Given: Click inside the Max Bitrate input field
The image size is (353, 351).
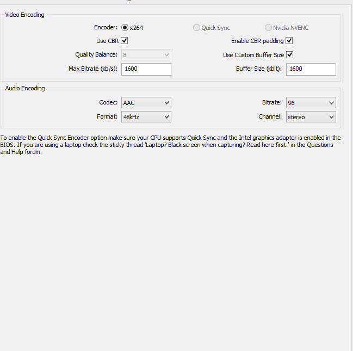Looking at the screenshot, I should point(146,69).
